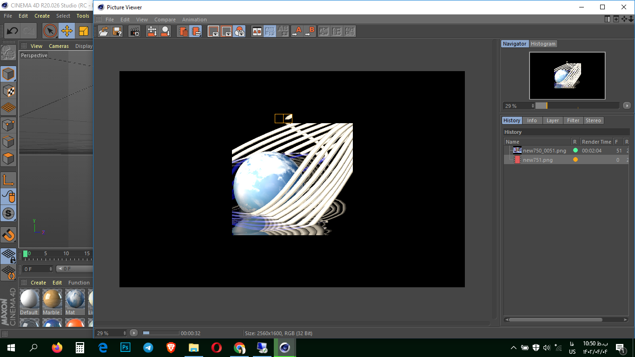Click the Planar Workplane grid icon
Screen dimensions: 635x357
(8, 272)
